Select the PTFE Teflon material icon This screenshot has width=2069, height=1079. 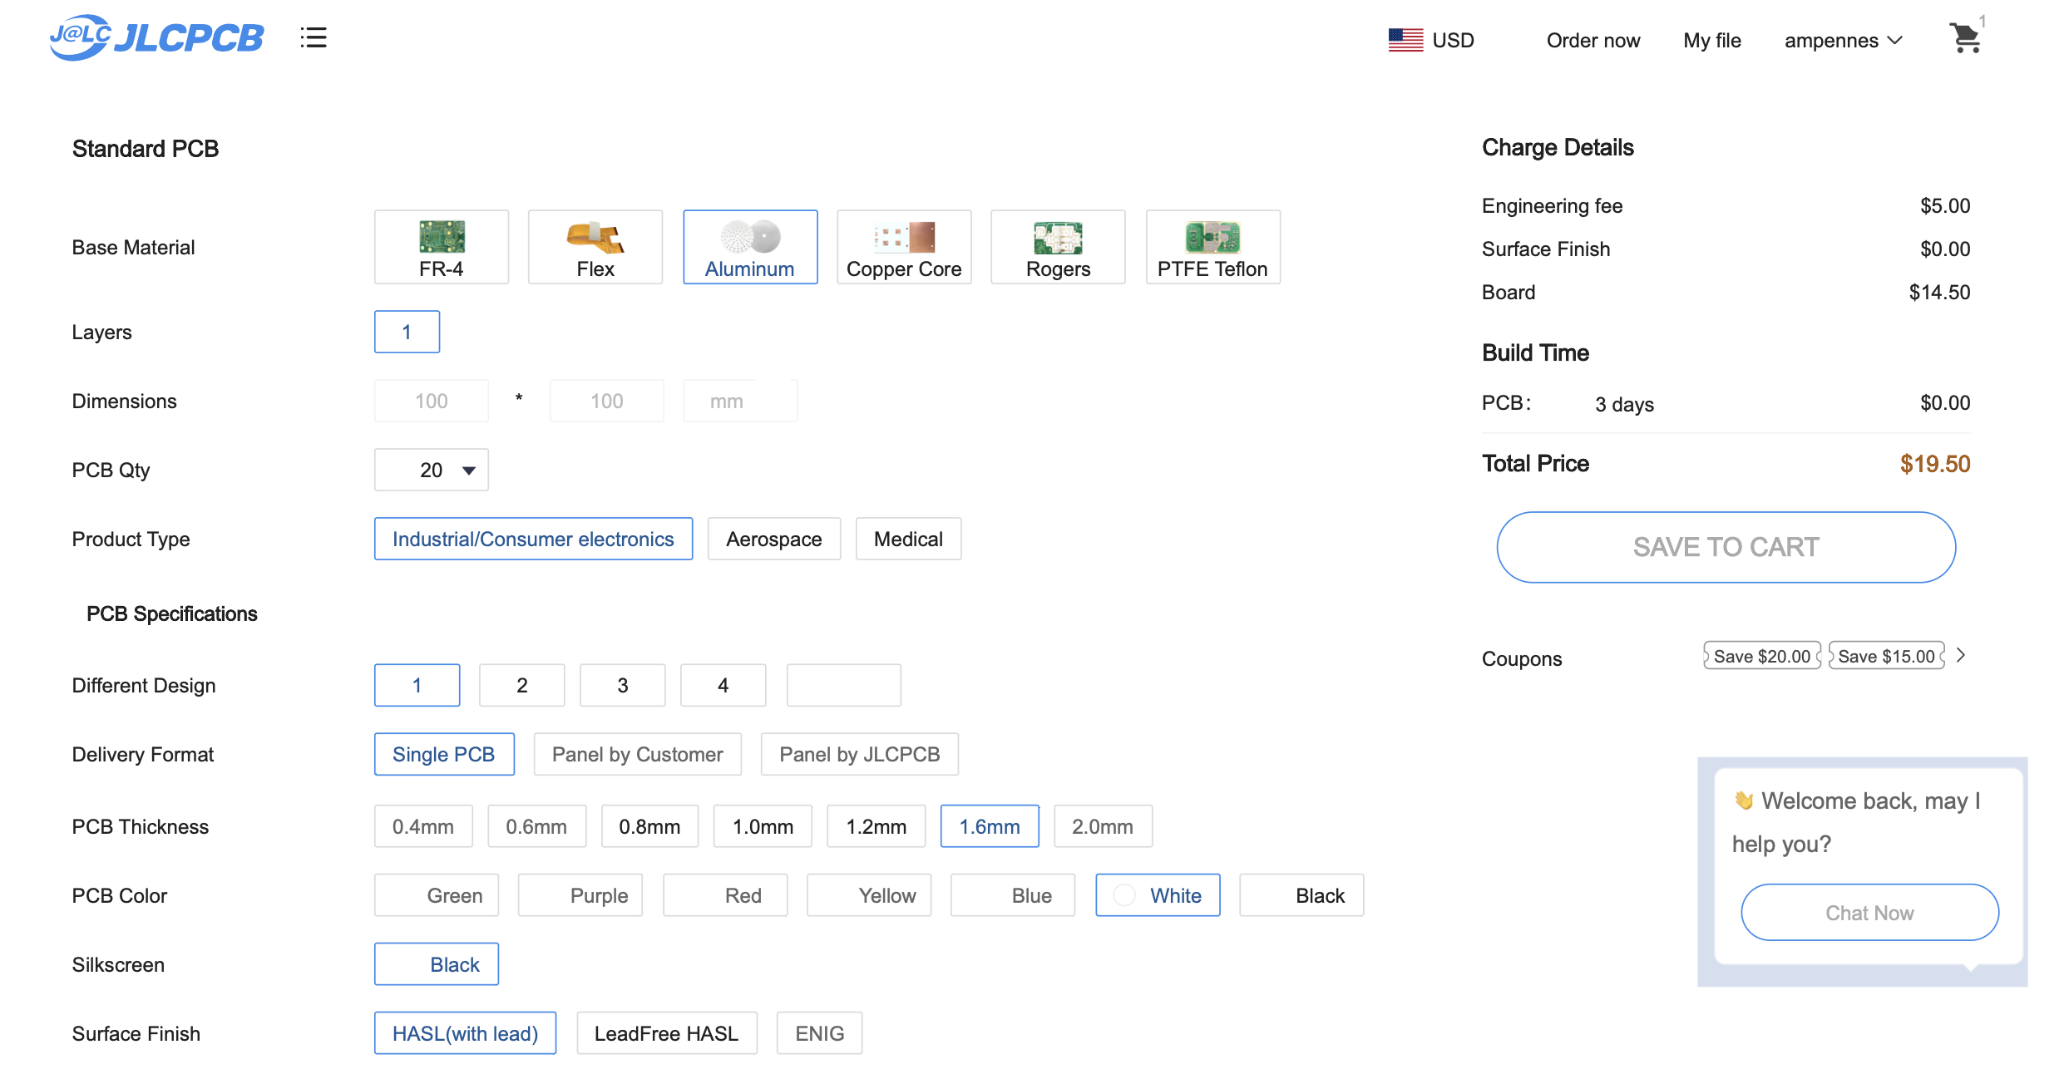(x=1212, y=238)
